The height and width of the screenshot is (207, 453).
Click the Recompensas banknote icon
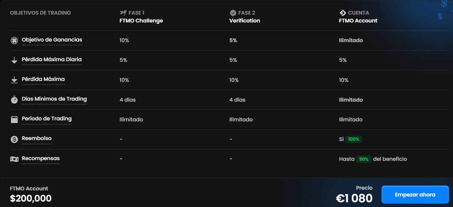pos(14,159)
